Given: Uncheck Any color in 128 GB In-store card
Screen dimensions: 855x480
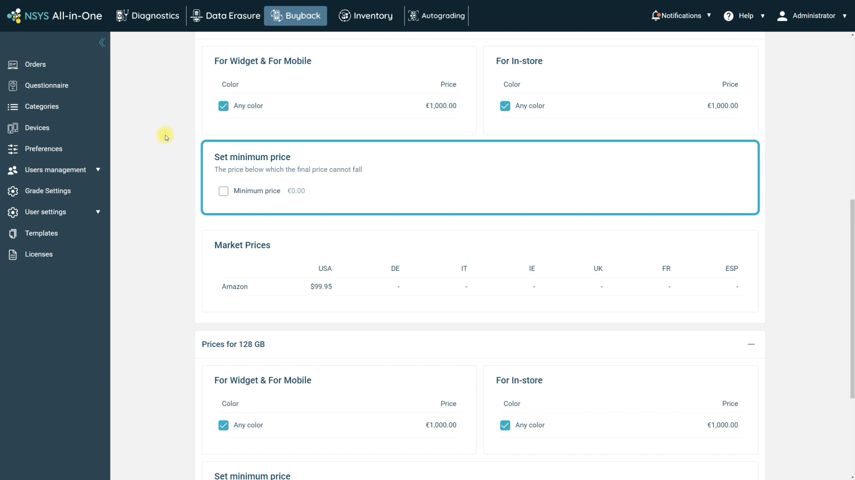Looking at the screenshot, I should tap(505, 425).
